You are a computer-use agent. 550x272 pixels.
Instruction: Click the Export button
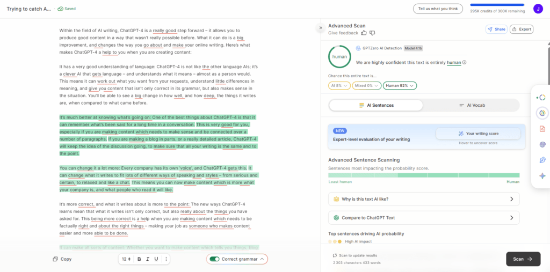coord(521,30)
